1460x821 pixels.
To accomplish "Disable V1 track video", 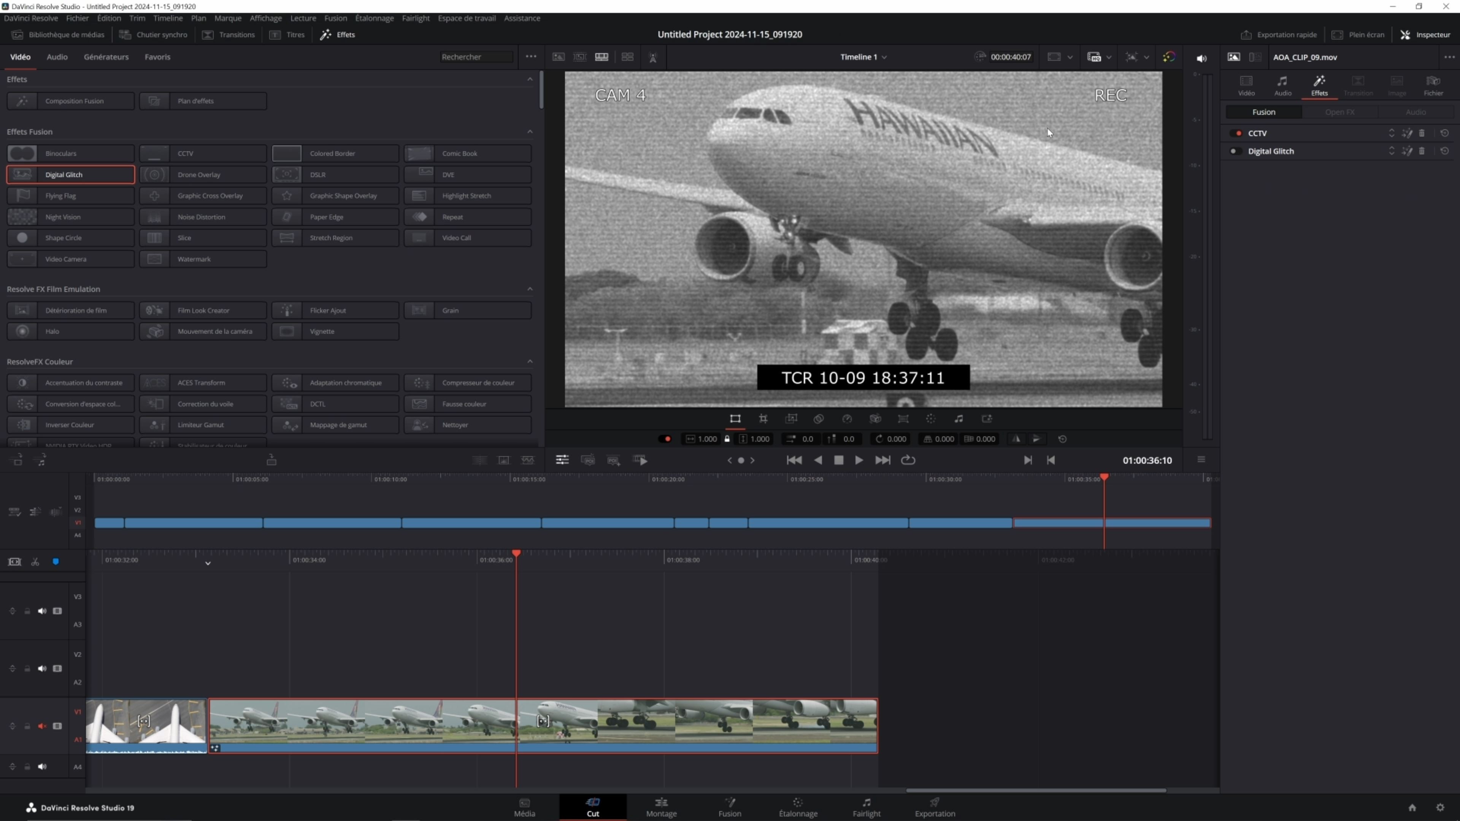I will pos(57,726).
